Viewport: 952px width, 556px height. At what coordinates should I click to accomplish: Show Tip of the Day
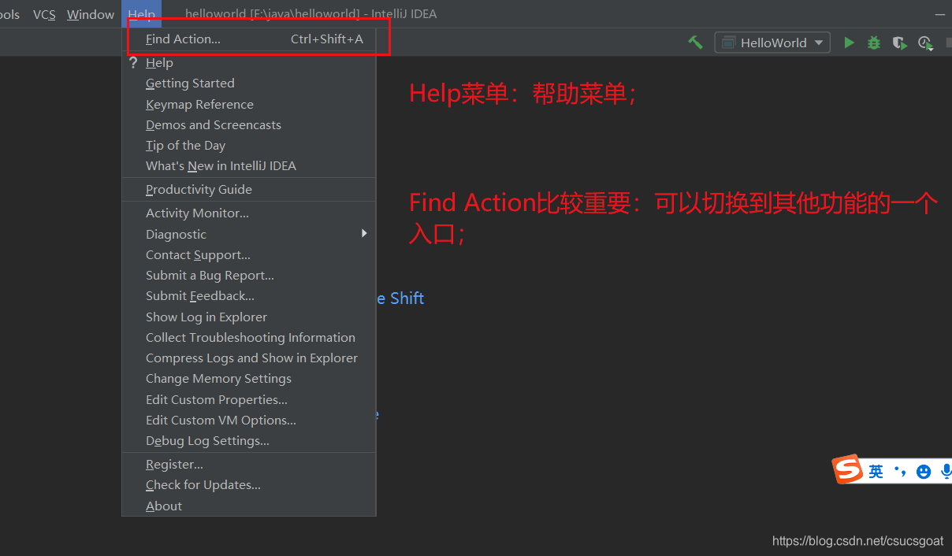coord(249,146)
